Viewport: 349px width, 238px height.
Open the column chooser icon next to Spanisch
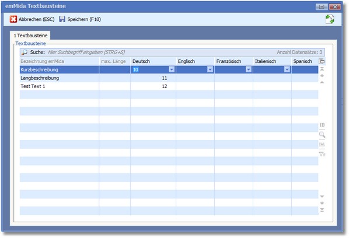click(x=322, y=61)
